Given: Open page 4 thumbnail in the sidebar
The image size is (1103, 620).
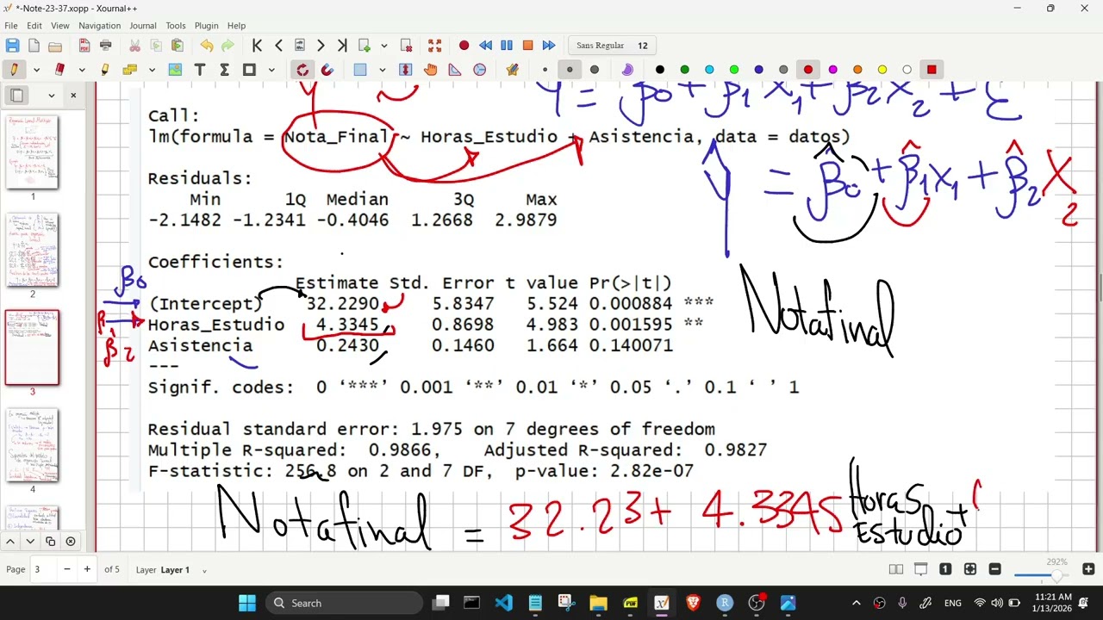Looking at the screenshot, I should click(x=33, y=445).
